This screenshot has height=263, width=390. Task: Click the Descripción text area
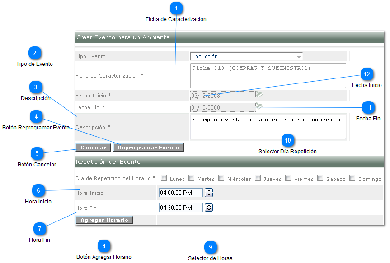coord(268,127)
